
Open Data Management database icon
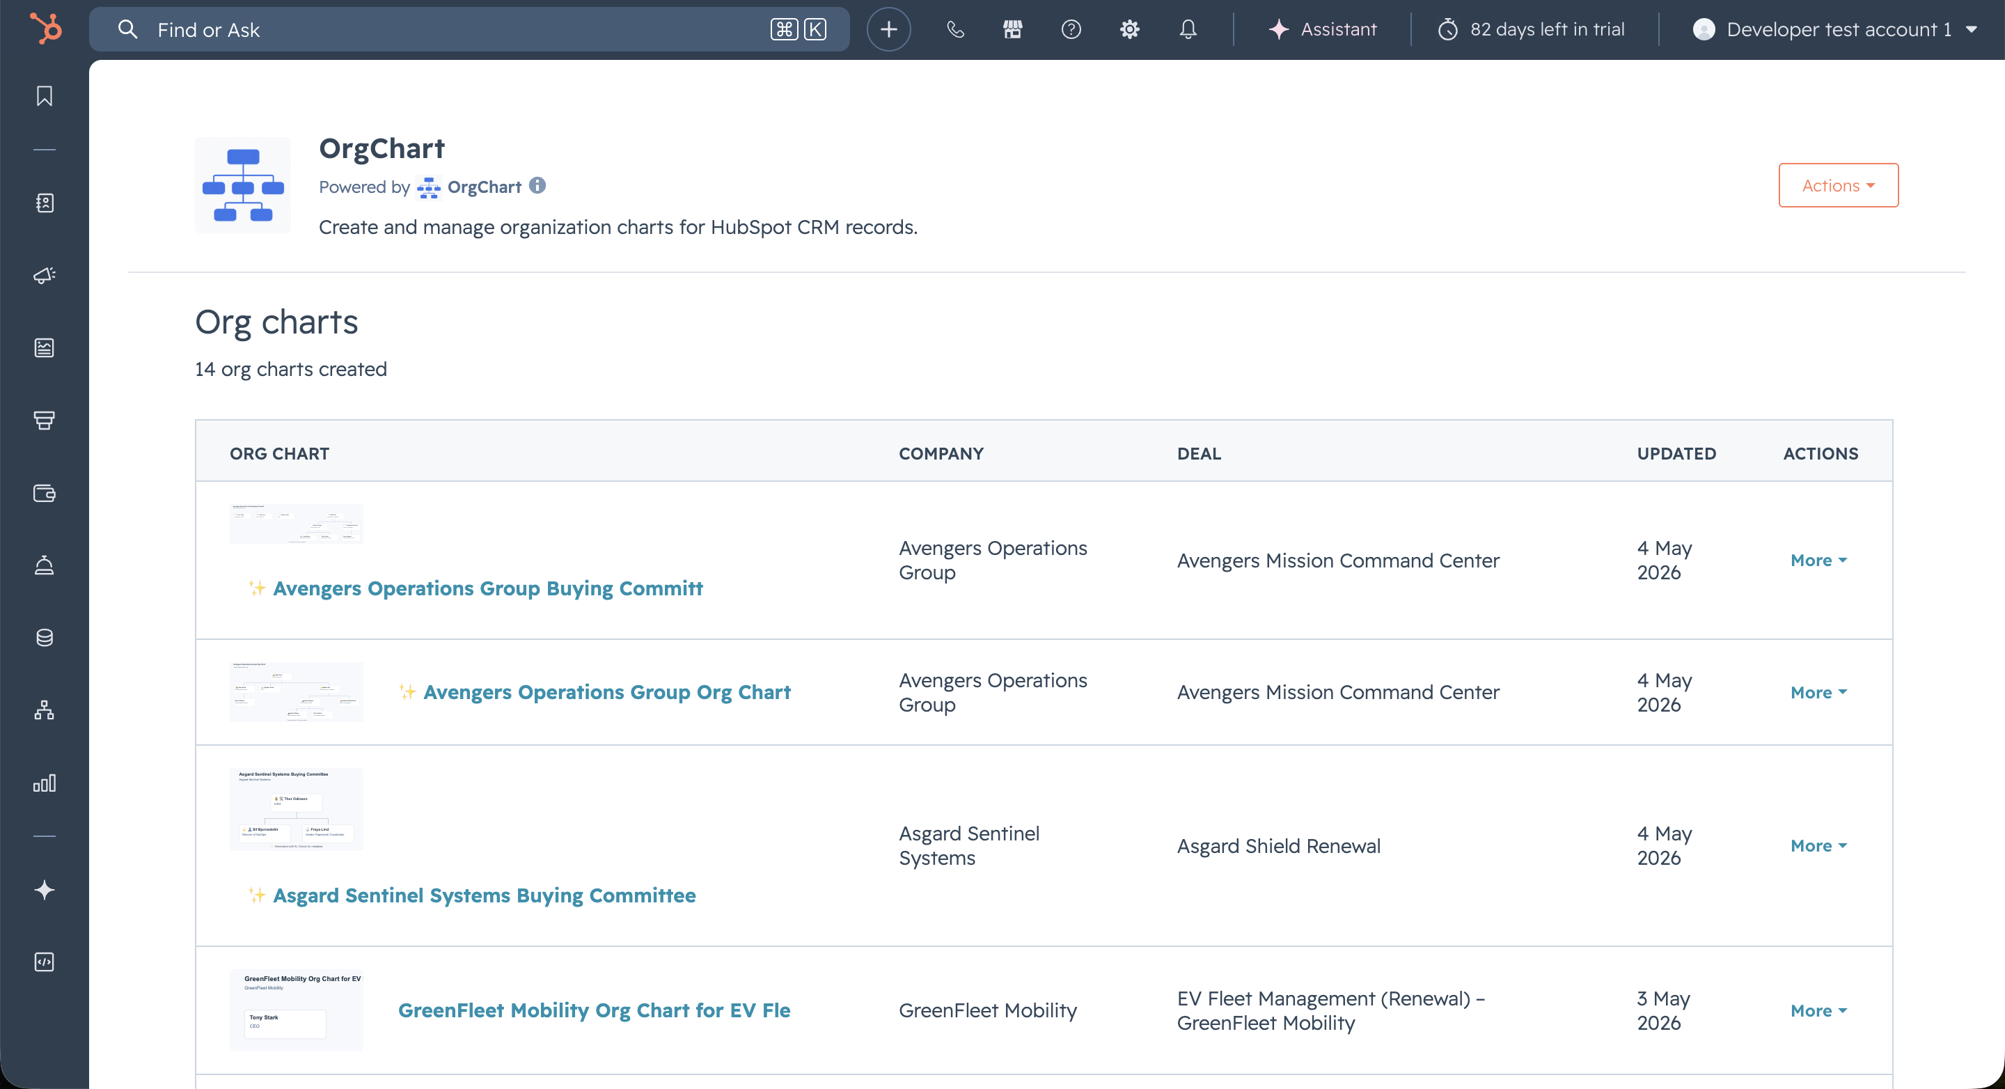point(45,638)
